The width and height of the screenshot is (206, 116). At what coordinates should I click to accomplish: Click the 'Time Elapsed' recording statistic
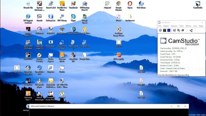pos(170,63)
